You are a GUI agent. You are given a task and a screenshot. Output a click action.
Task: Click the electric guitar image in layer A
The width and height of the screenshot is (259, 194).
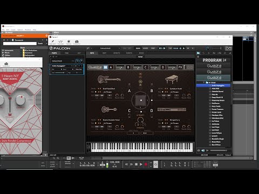pyautogui.click(x=109, y=79)
